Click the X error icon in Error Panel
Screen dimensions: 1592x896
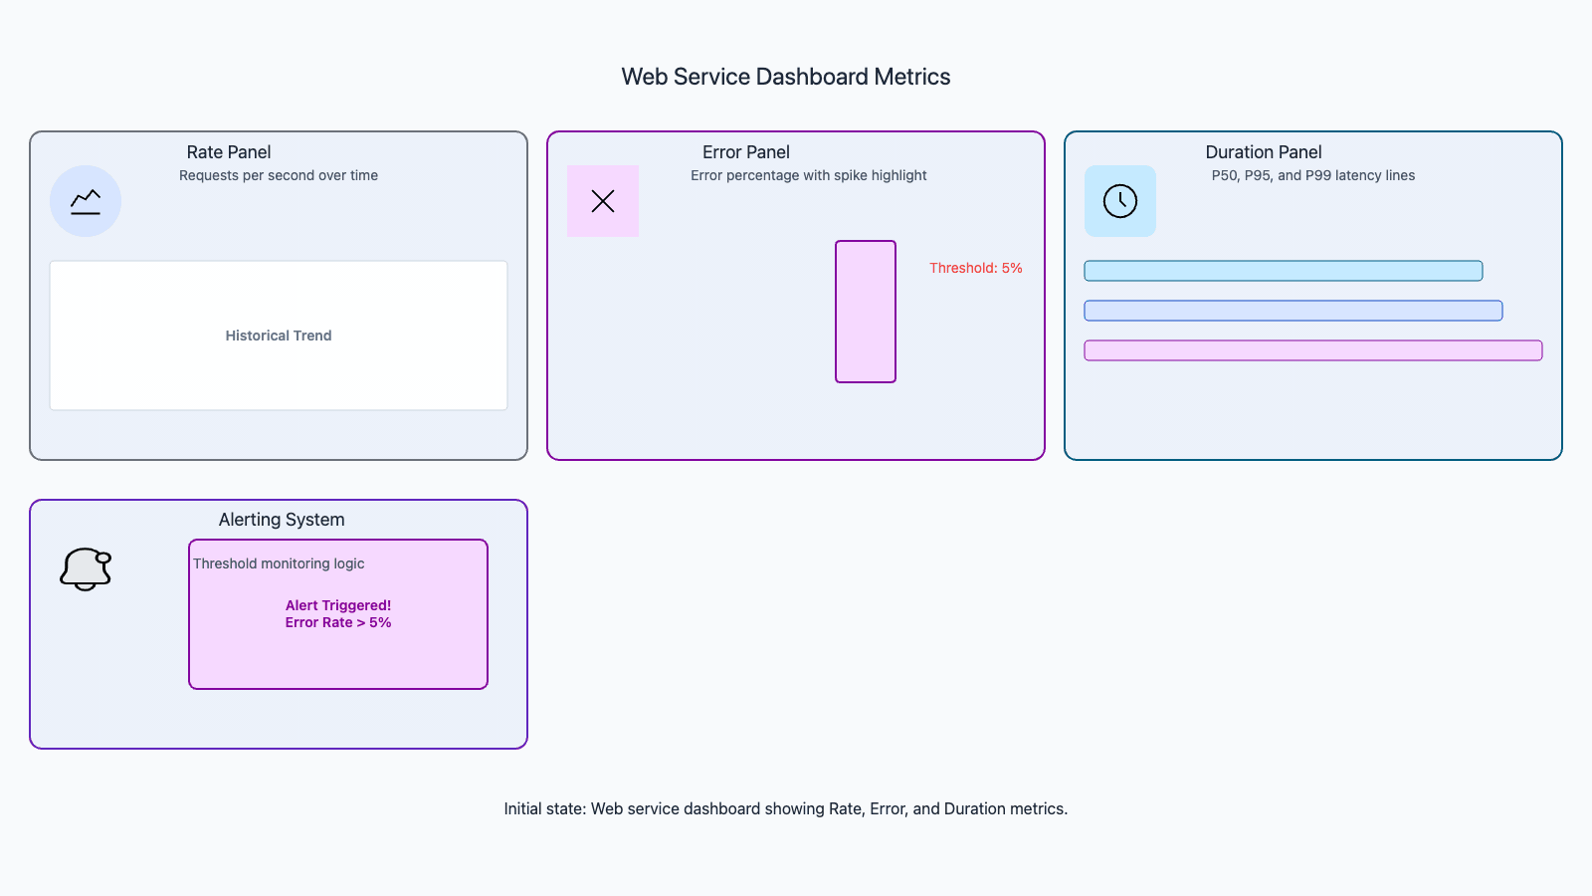tap(603, 201)
